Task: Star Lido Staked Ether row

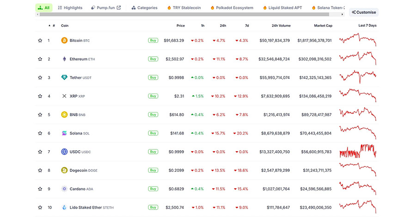Action: 40,207
